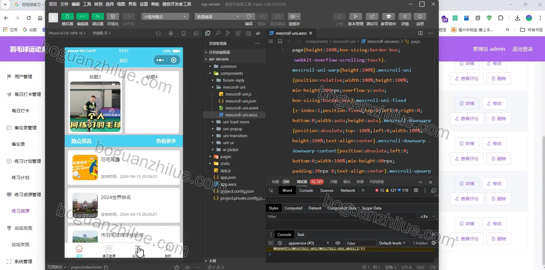The image size is (545, 270).
Task: Activate the Wxml element picker icon
Action: tap(271, 191)
